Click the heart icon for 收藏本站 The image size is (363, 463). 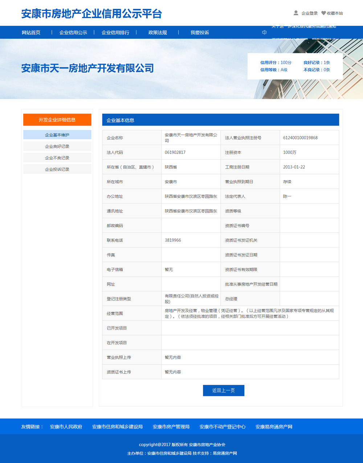point(323,13)
